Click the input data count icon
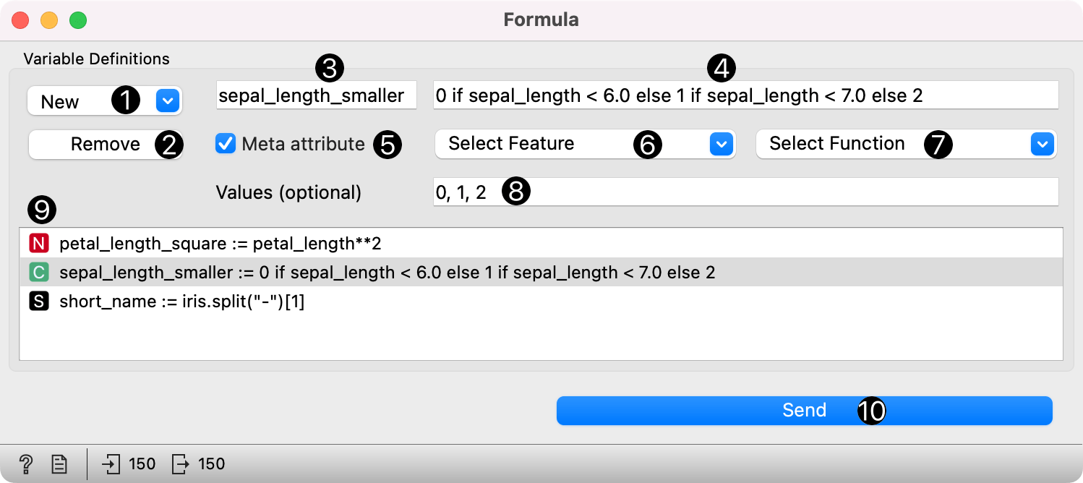The height and width of the screenshot is (483, 1083). [x=111, y=463]
